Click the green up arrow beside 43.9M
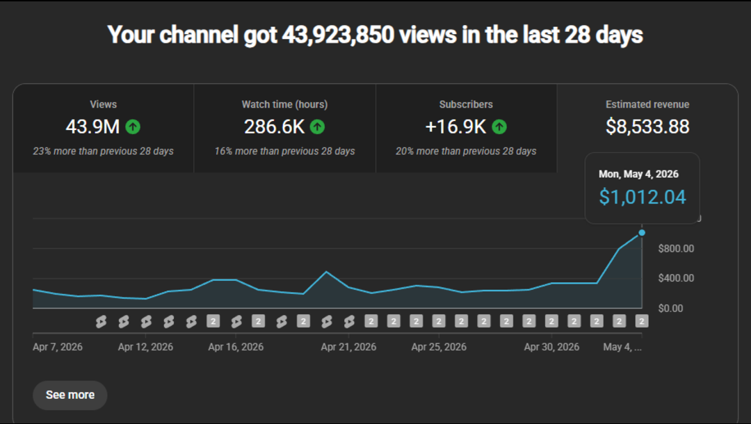 click(x=133, y=127)
